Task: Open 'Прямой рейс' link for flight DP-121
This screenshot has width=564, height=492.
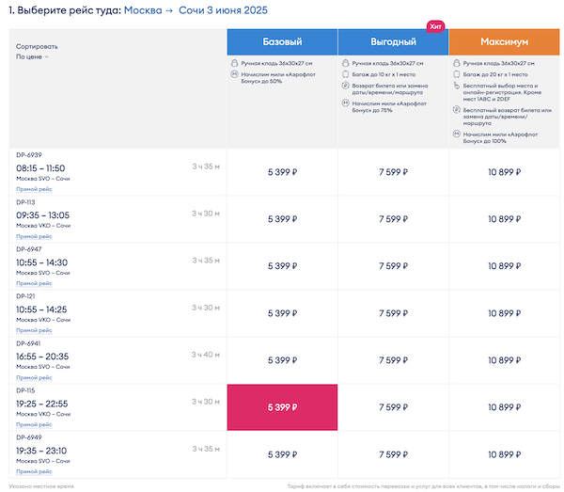Action: [33, 330]
